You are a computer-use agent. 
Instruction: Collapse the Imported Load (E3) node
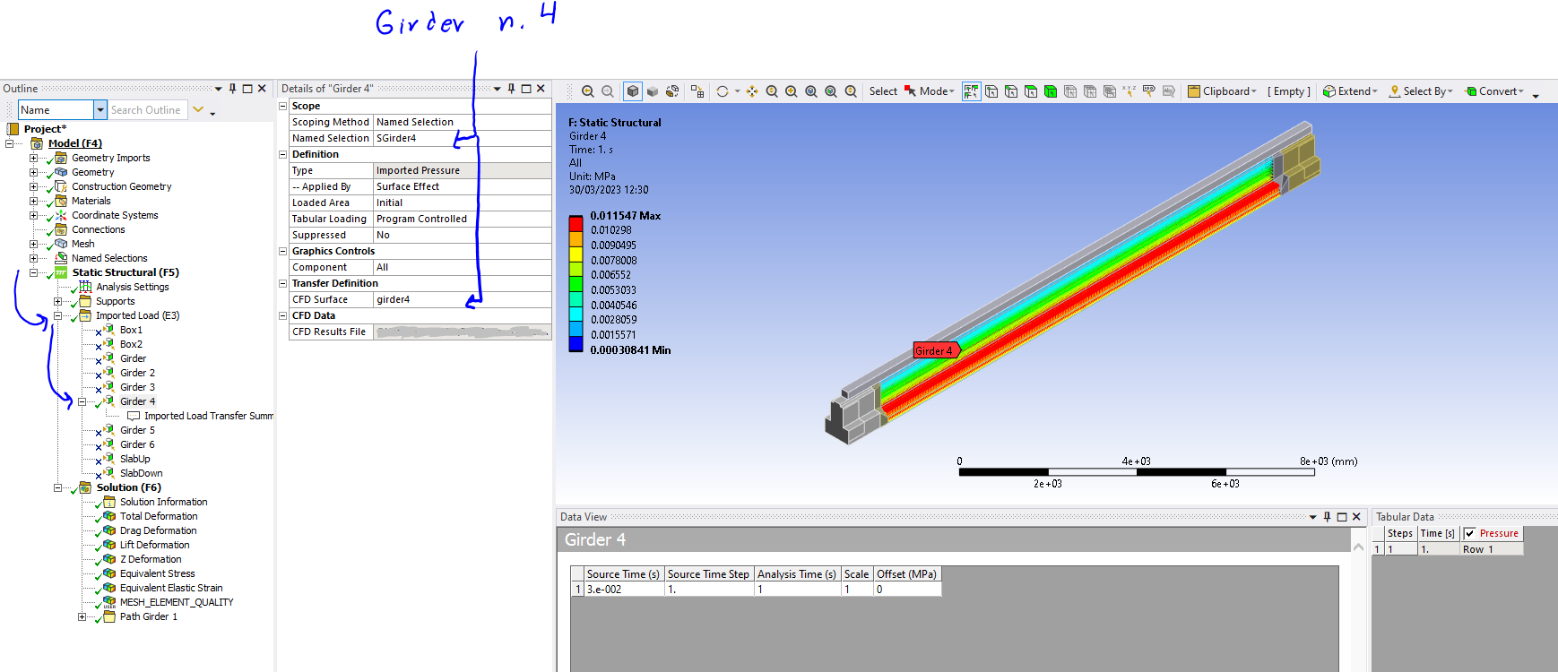click(x=57, y=315)
